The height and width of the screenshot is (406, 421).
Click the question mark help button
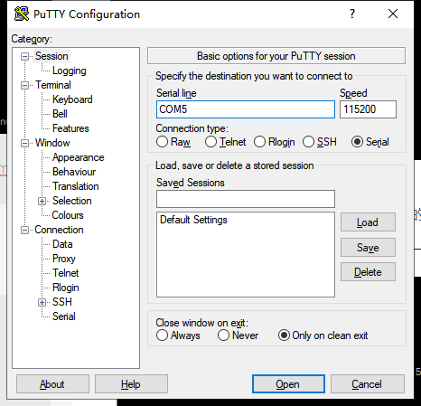click(352, 14)
